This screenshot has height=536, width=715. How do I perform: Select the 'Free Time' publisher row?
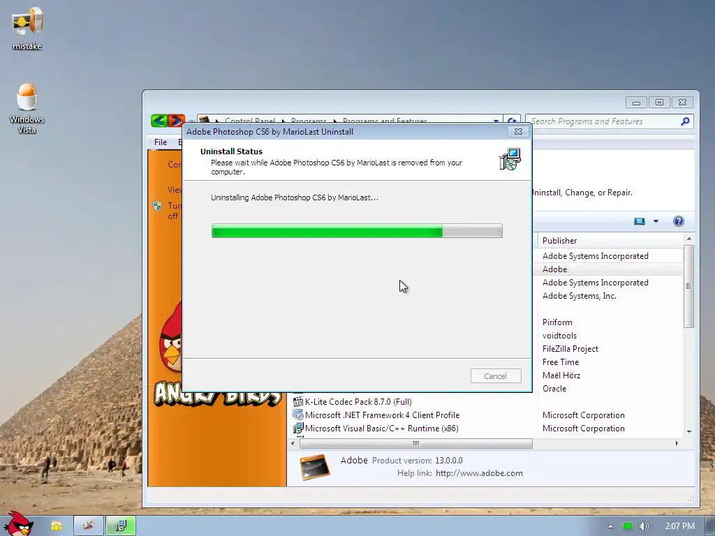(561, 362)
